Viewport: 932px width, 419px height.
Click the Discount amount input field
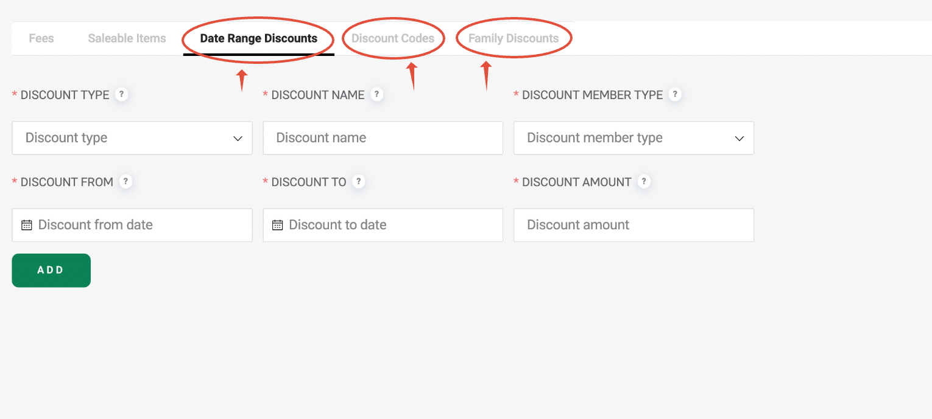click(x=634, y=225)
